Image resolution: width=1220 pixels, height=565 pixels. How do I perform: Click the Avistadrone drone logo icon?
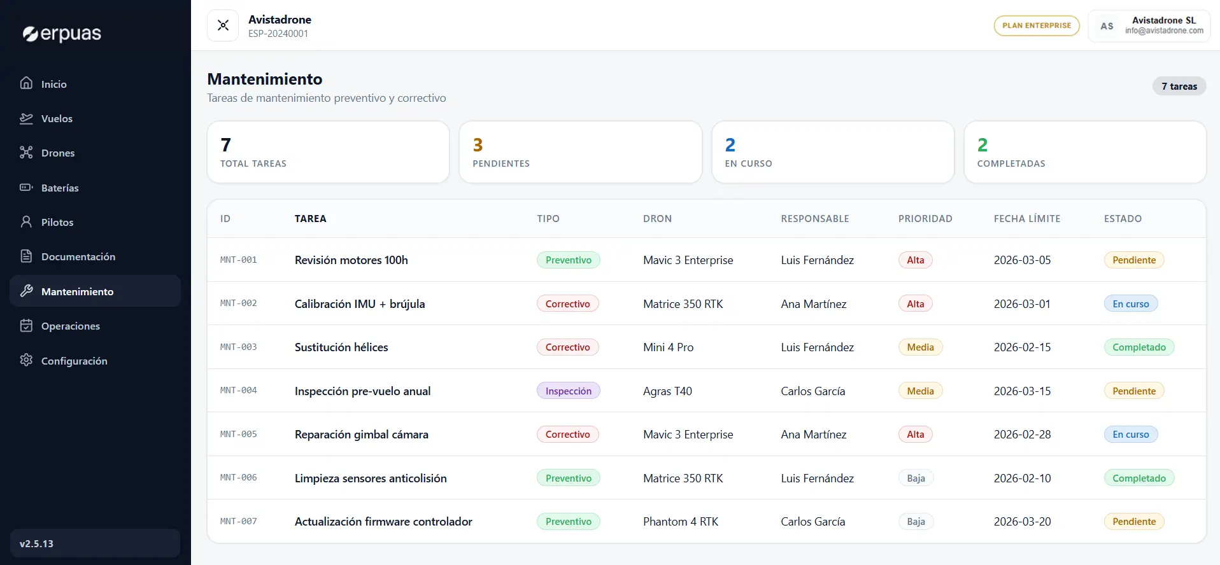click(x=223, y=25)
